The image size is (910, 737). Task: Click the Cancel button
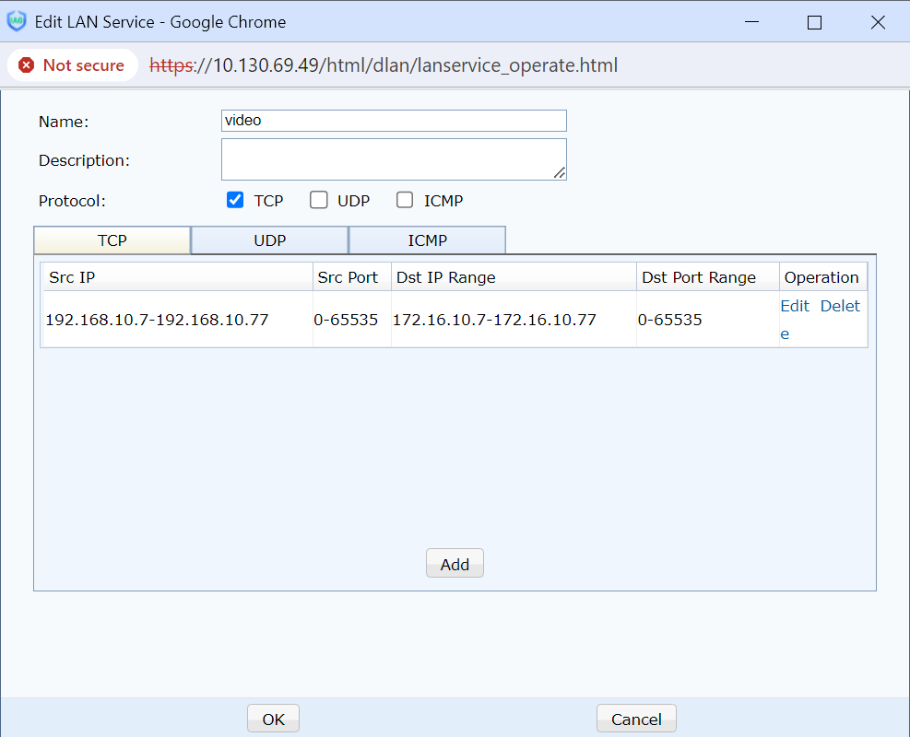coord(636,719)
